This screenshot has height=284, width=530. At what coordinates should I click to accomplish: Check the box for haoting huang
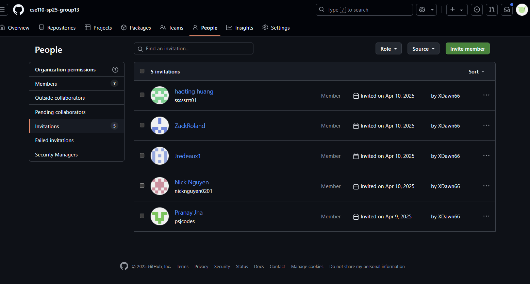click(142, 95)
